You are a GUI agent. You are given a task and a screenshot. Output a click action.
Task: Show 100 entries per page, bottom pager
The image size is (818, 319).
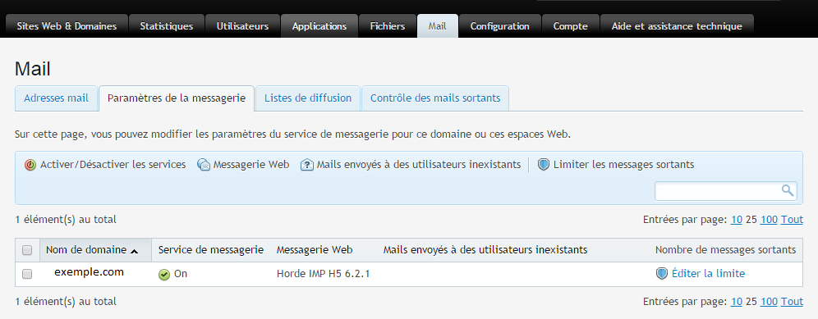[x=769, y=301]
